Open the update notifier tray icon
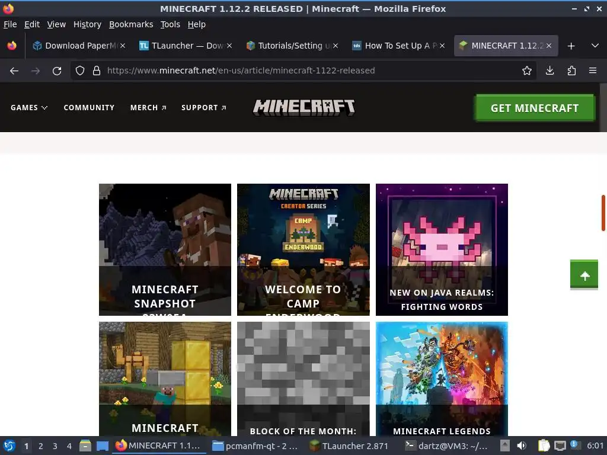The height and width of the screenshot is (455, 607). 574,444
